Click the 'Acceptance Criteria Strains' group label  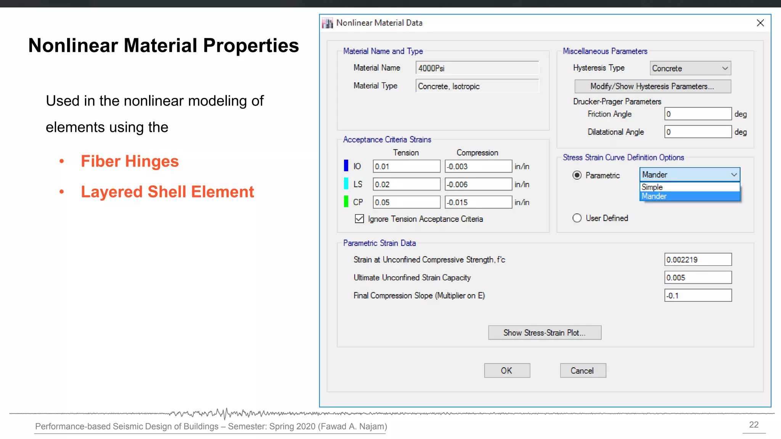[387, 139]
